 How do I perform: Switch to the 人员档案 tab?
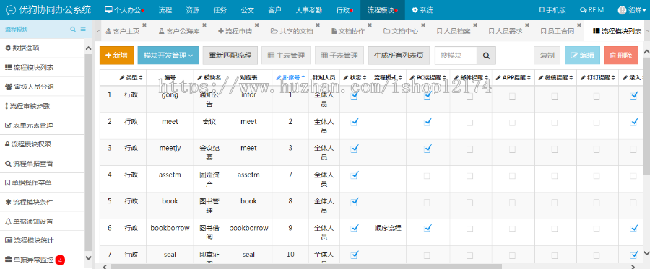click(x=454, y=31)
